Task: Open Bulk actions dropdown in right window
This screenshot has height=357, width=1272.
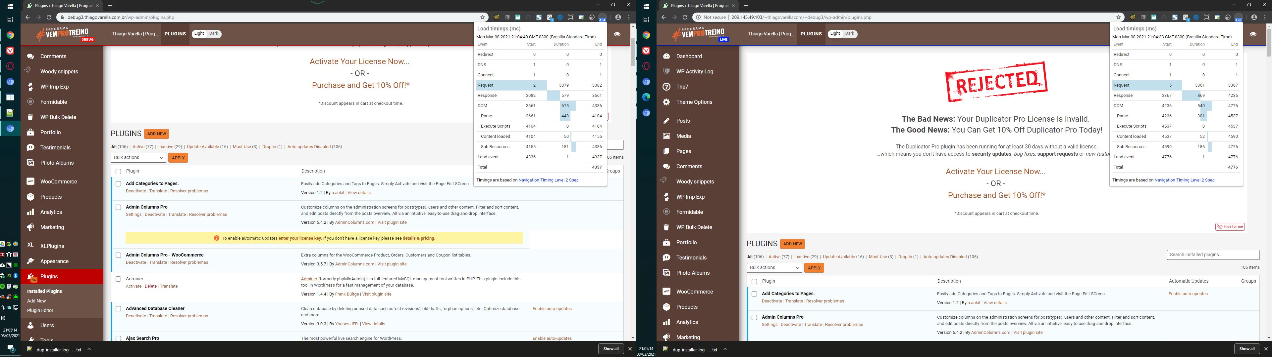Action: click(x=774, y=268)
